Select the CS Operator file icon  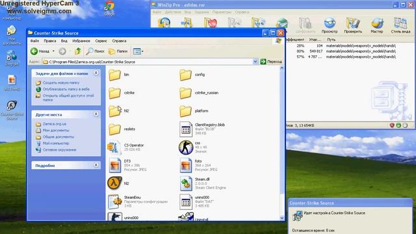click(x=114, y=148)
